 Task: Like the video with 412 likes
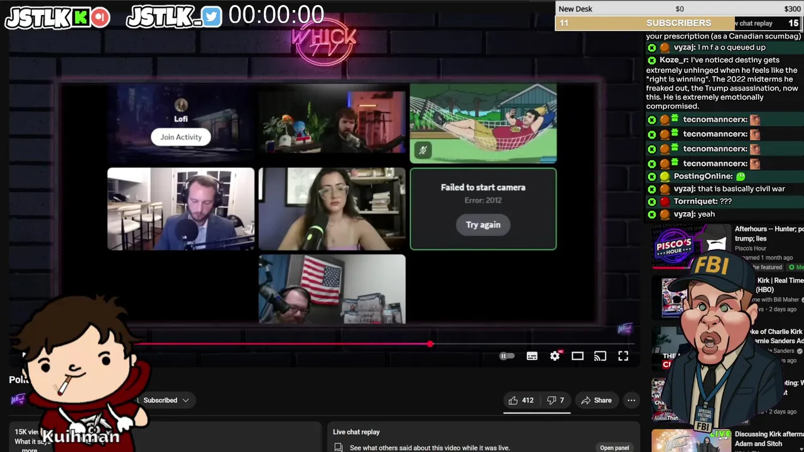coord(521,401)
